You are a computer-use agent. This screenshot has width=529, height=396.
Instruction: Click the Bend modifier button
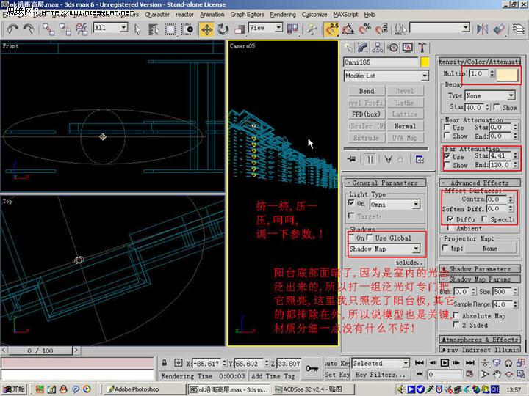pyautogui.click(x=367, y=91)
